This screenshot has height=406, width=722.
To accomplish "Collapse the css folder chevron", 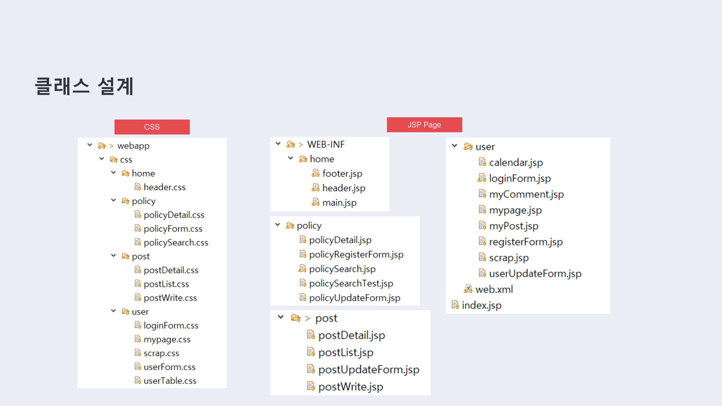I will [x=102, y=159].
